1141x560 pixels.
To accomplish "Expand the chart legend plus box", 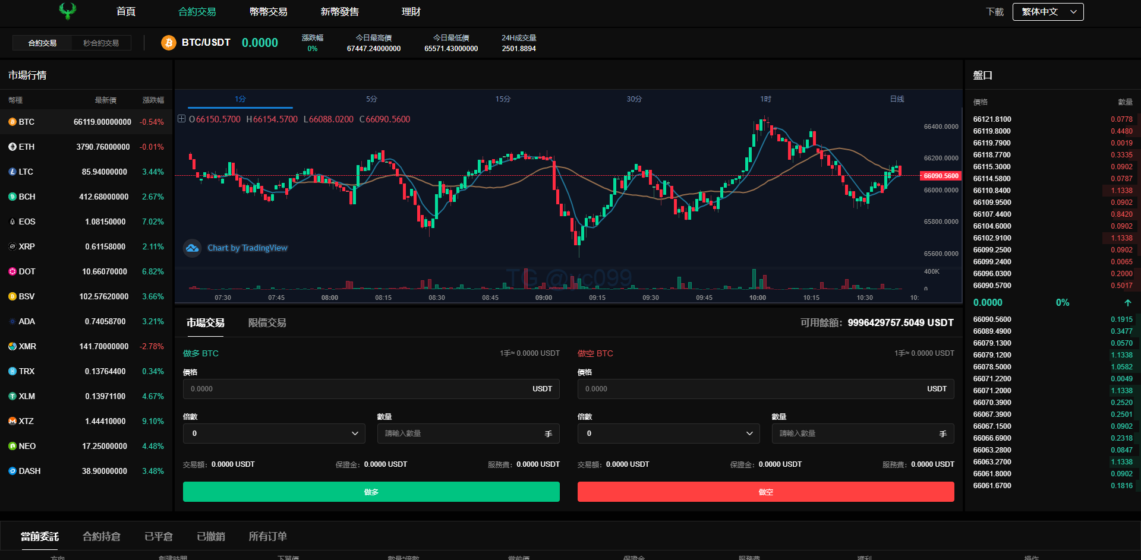I will pyautogui.click(x=182, y=119).
